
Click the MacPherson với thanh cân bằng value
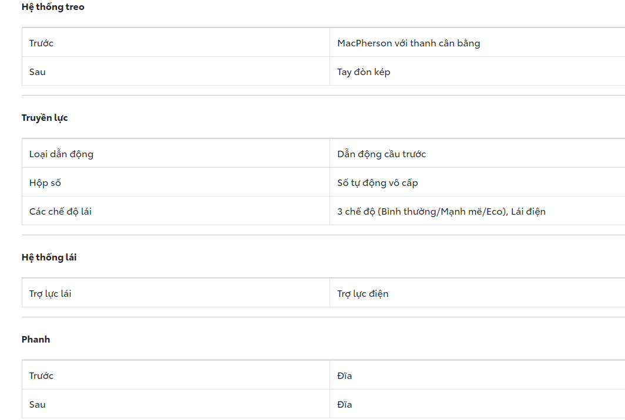pyautogui.click(x=408, y=43)
